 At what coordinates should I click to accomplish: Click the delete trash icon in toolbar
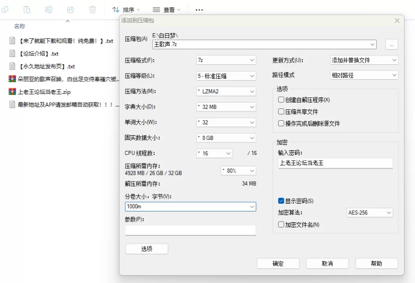92,9
